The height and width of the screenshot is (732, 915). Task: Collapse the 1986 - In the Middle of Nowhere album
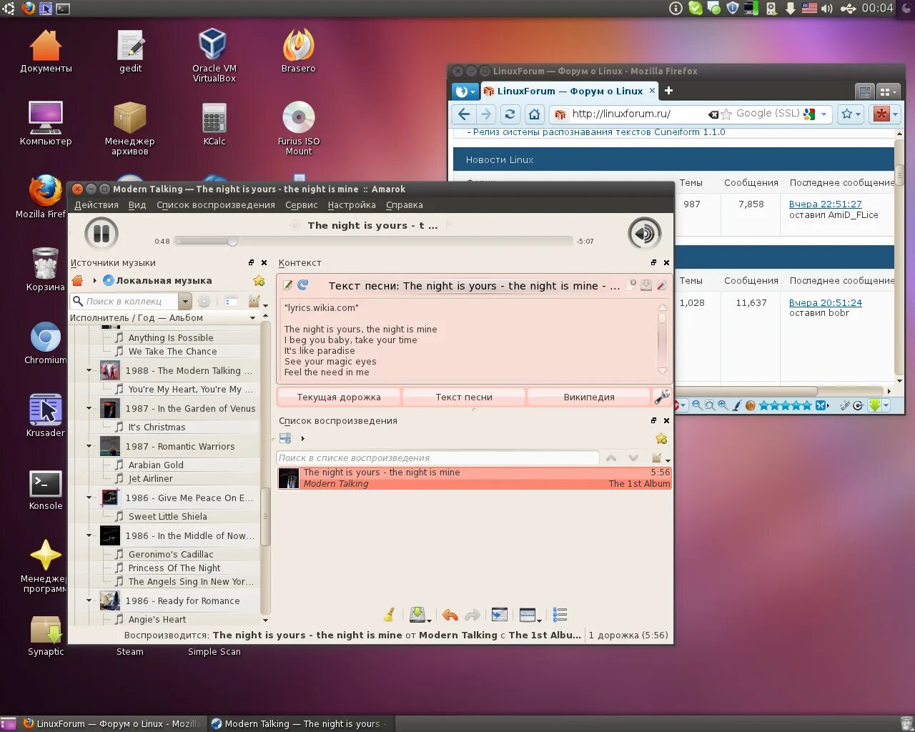[89, 535]
